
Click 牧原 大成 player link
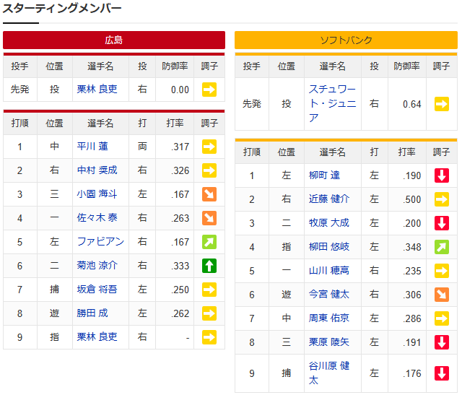point(329,223)
